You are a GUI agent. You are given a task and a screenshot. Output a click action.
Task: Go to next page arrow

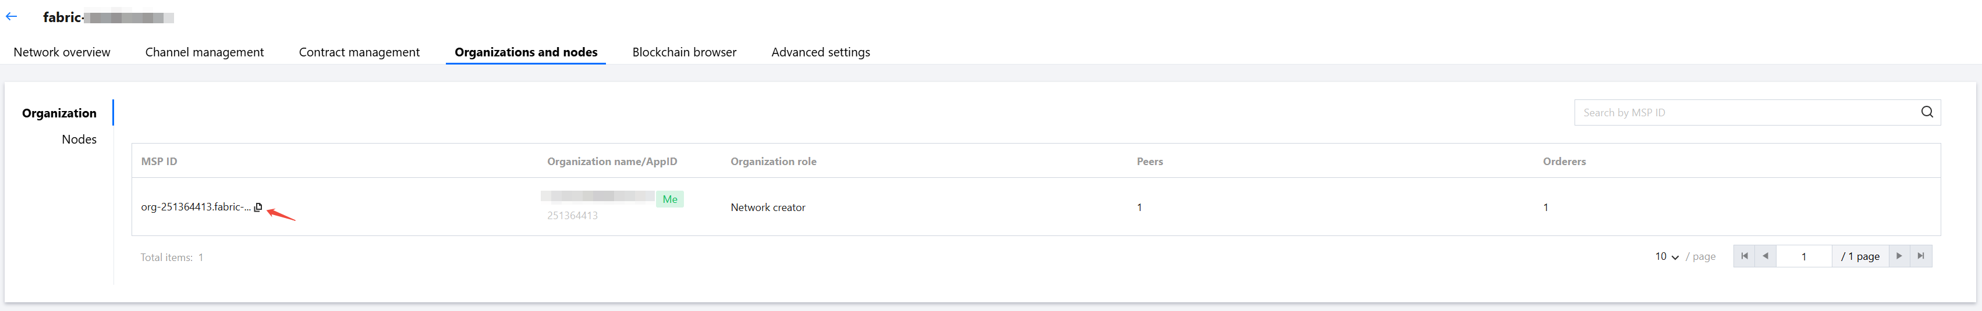[1899, 256]
